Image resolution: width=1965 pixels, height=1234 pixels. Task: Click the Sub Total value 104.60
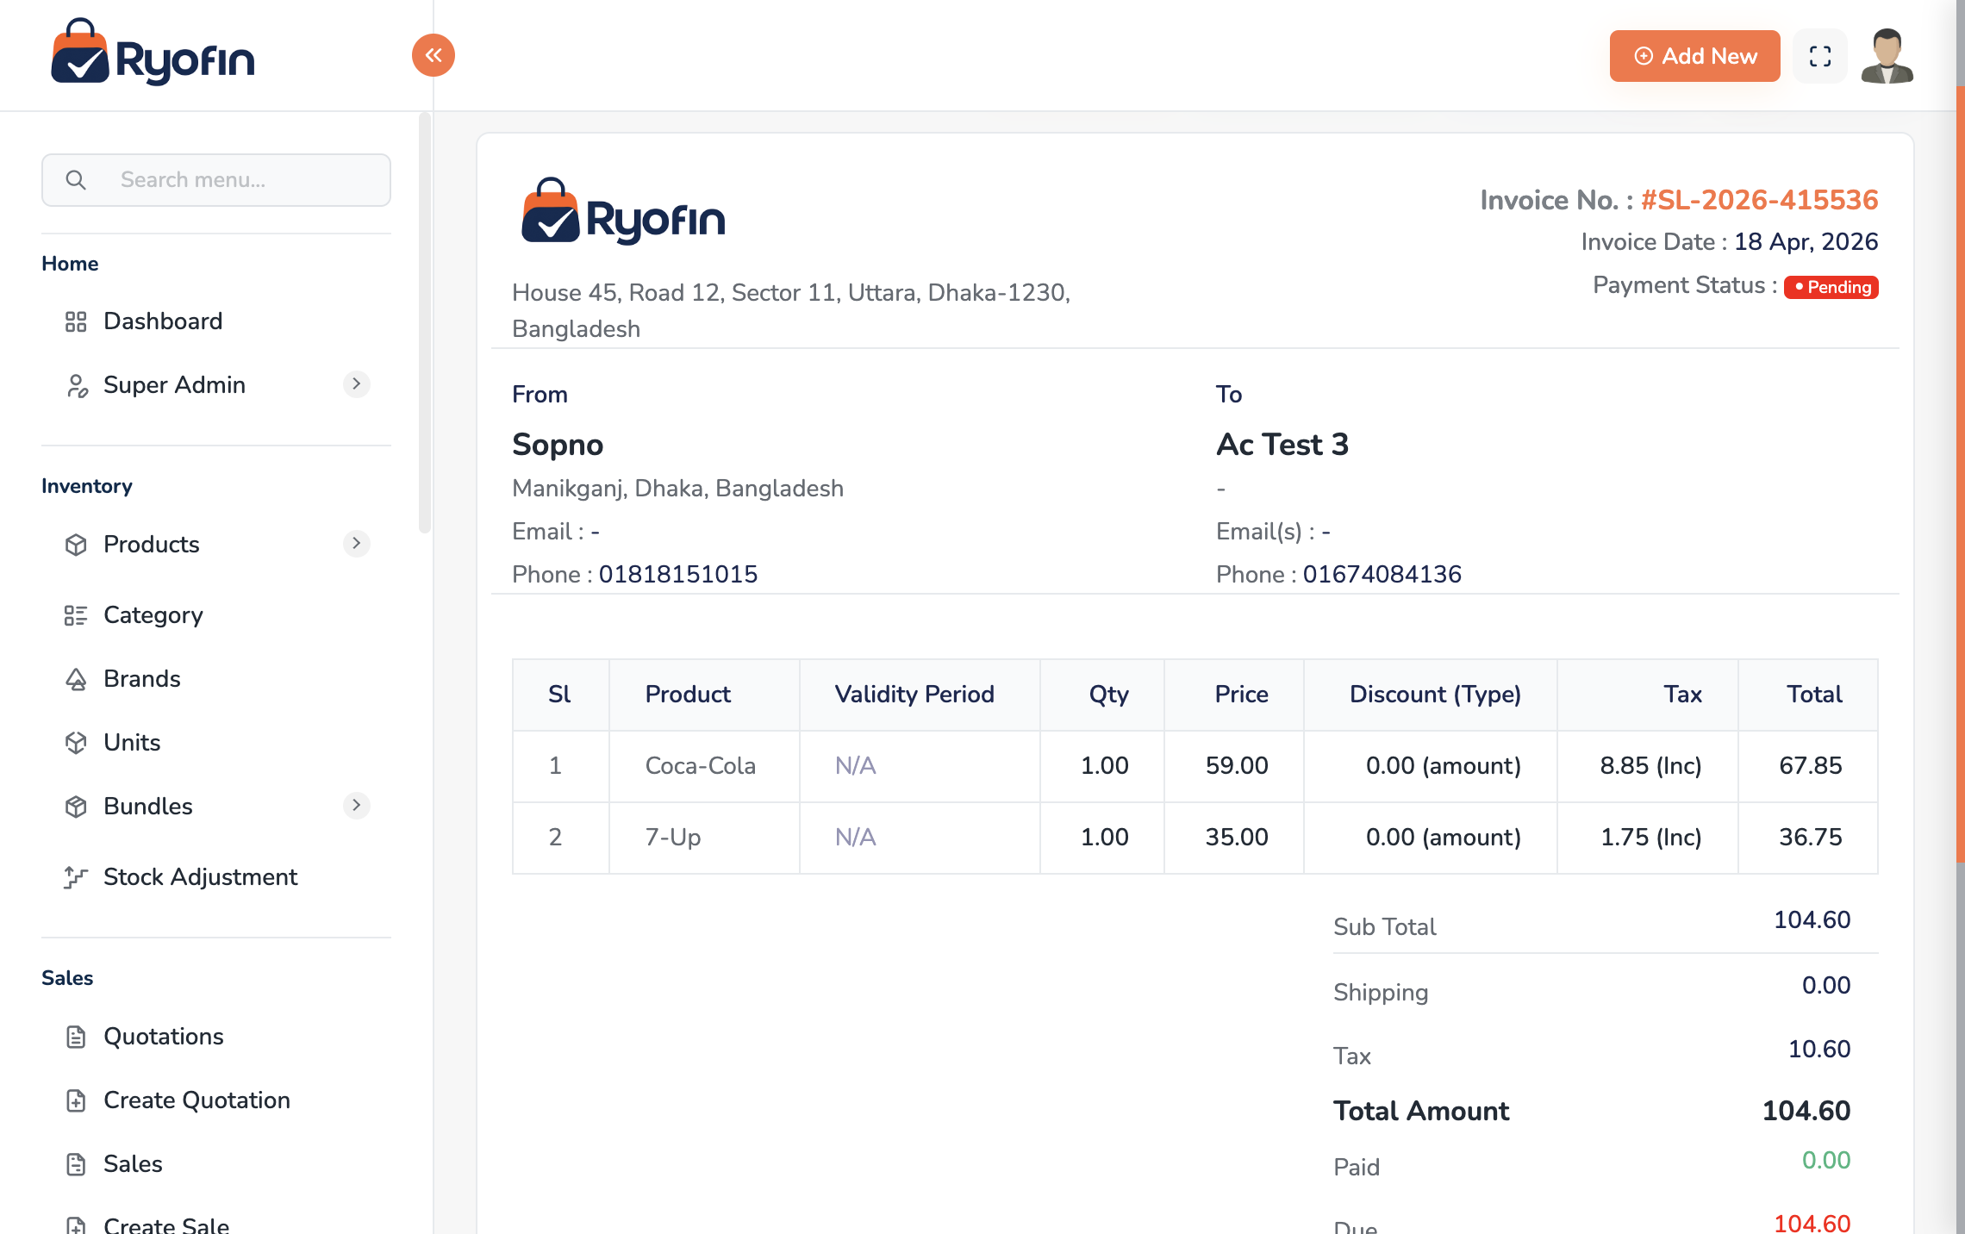pos(1812,920)
